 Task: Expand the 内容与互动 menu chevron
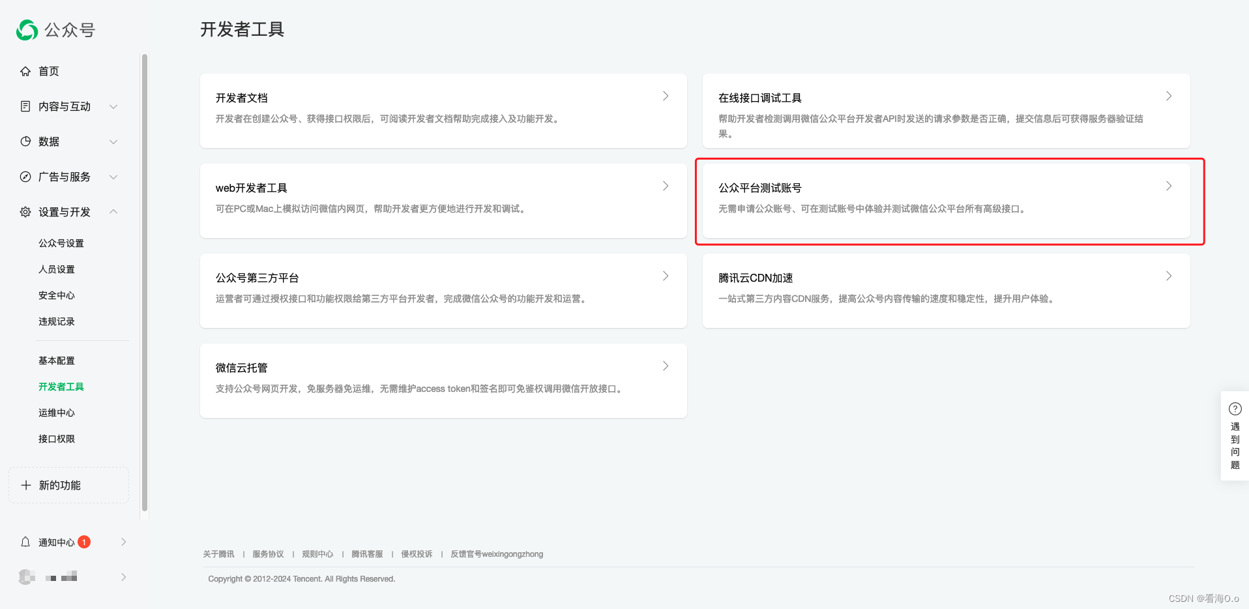(113, 106)
